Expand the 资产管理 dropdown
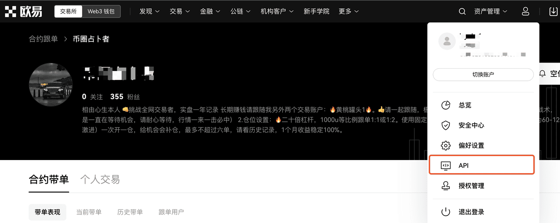Viewport: 560px width, 223px height. click(490, 11)
